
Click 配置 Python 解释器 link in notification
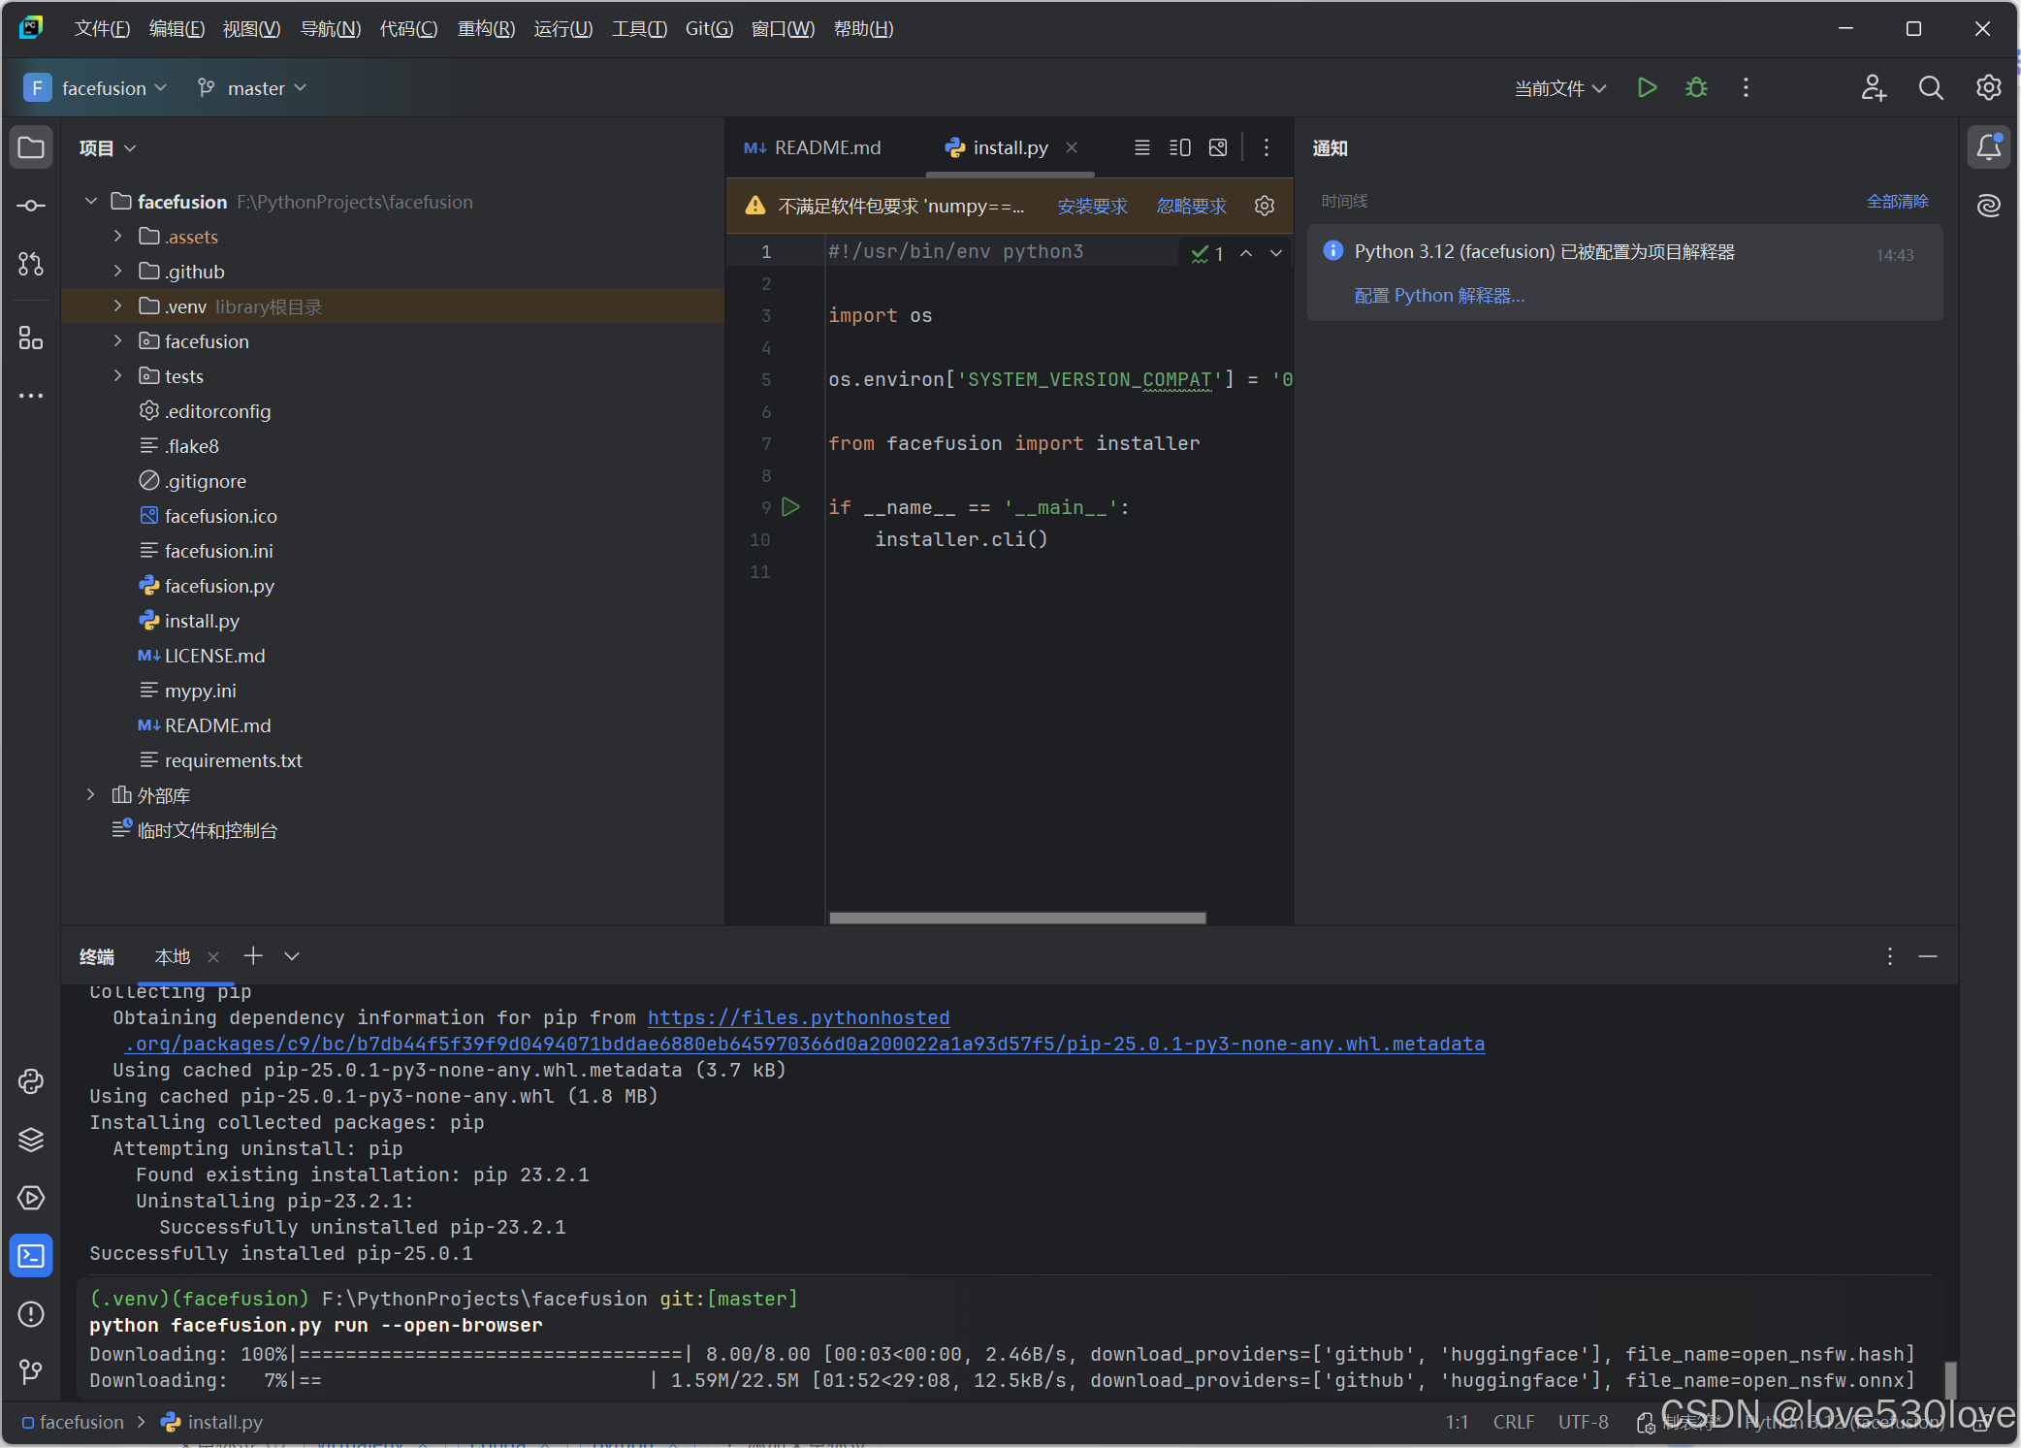(x=1439, y=296)
